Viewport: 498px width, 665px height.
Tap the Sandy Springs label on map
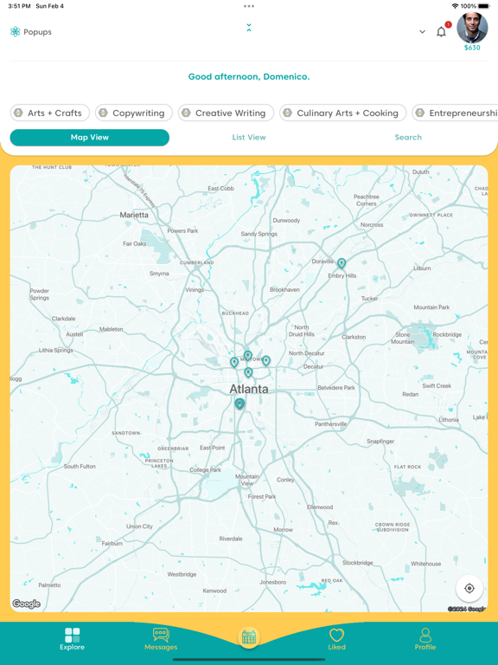(259, 234)
